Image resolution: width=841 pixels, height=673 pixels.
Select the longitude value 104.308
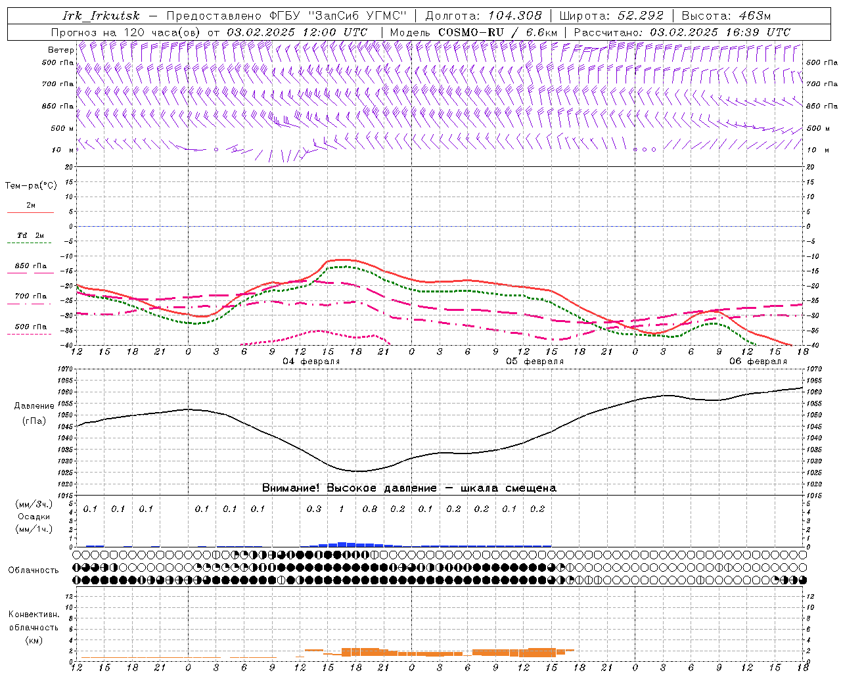[x=514, y=16]
